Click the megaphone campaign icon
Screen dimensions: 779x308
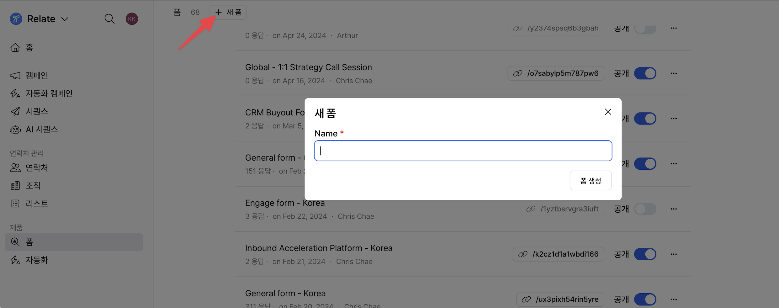[15, 75]
